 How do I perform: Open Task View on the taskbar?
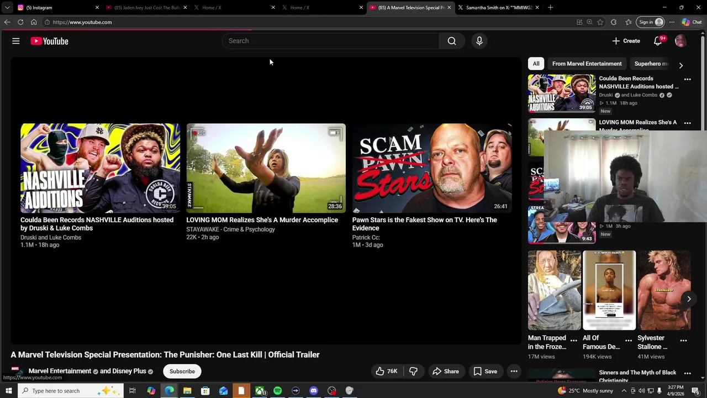point(133,391)
